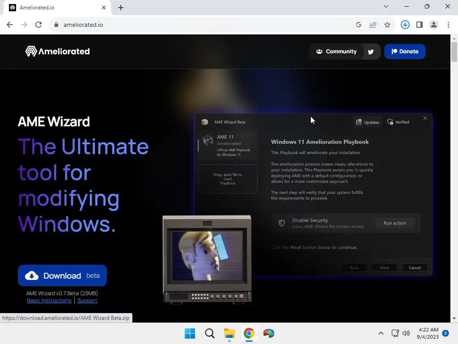Open Chrome three-dot menu
The image size is (458, 344).
coord(448,25)
